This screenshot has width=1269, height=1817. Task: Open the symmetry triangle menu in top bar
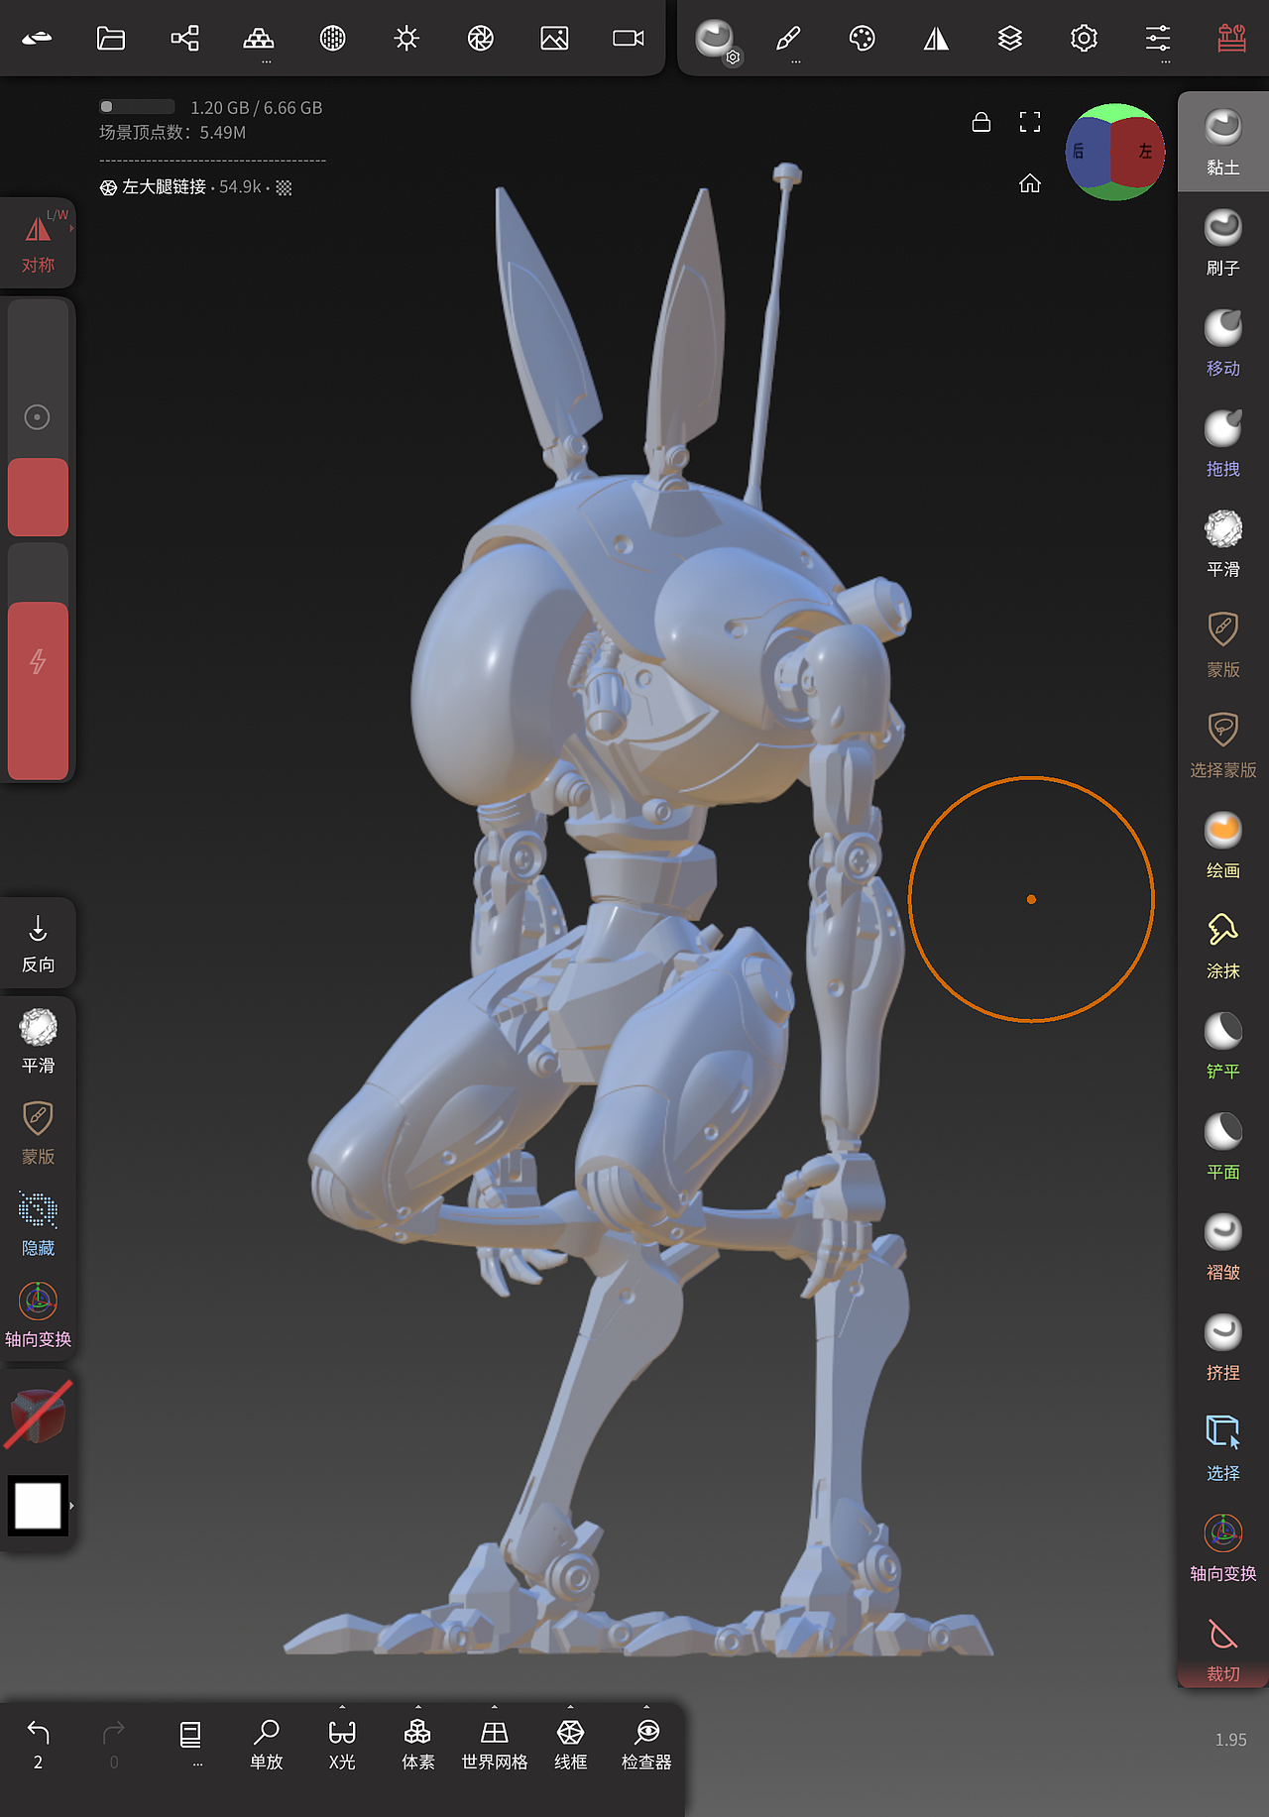936,39
